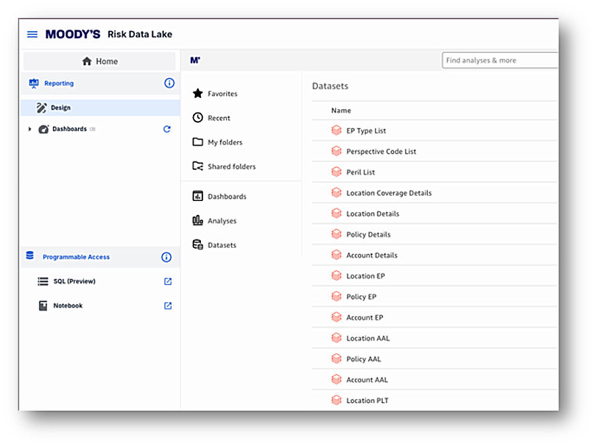Open the Perspective Code List dataset
This screenshot has width=595, height=447.
[x=381, y=151]
